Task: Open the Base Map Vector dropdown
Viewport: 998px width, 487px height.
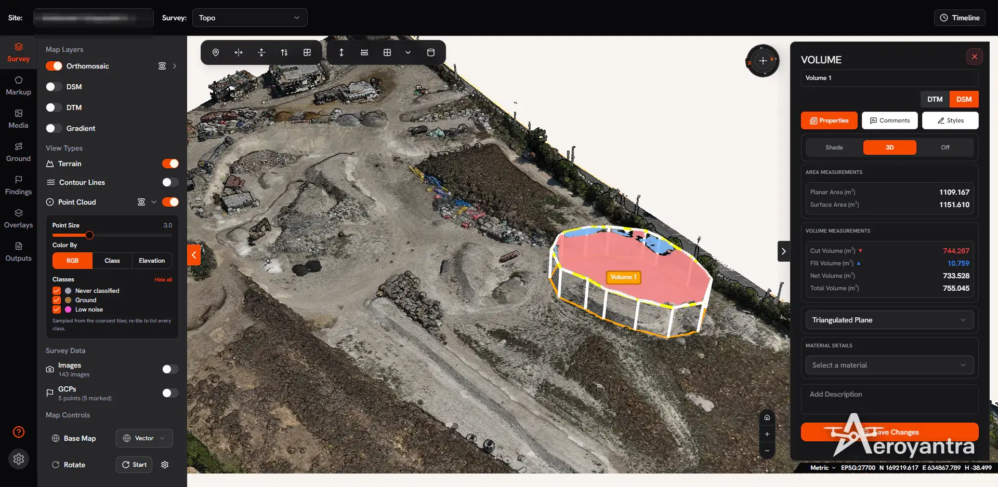Action: [x=145, y=438]
